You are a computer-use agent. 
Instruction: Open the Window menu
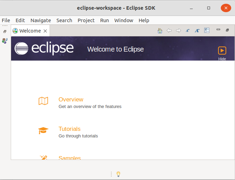click(x=124, y=20)
